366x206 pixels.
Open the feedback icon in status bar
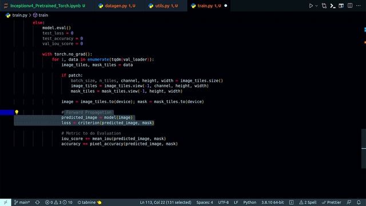[349, 202]
